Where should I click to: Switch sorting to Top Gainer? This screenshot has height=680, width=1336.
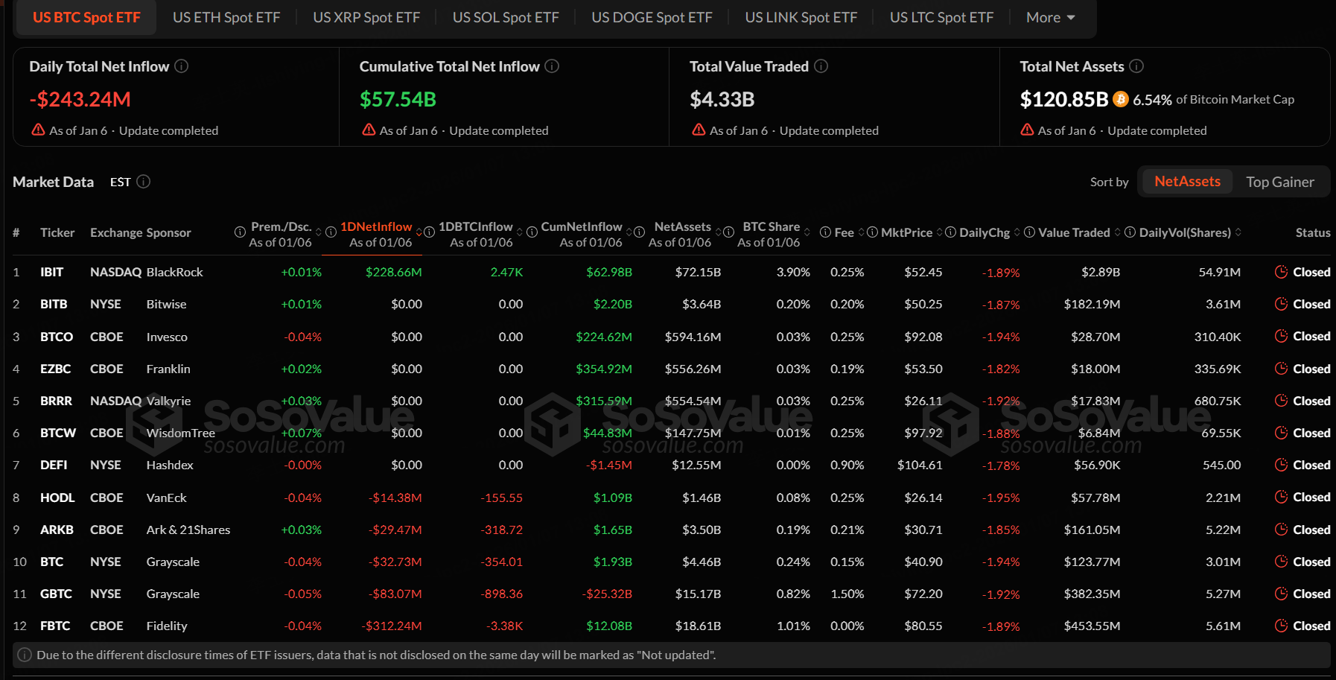coord(1279,182)
